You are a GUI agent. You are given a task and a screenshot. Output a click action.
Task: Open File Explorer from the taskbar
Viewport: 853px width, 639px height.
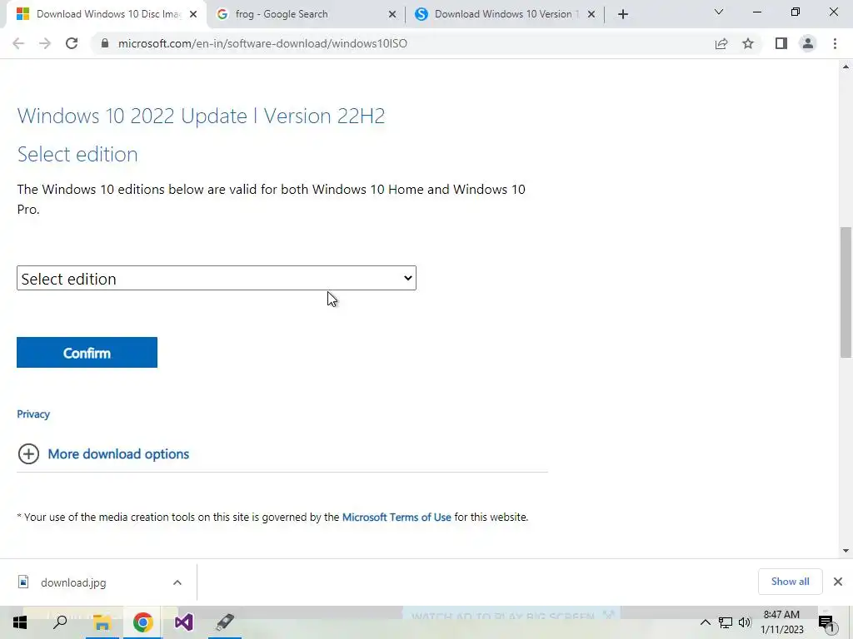102,622
